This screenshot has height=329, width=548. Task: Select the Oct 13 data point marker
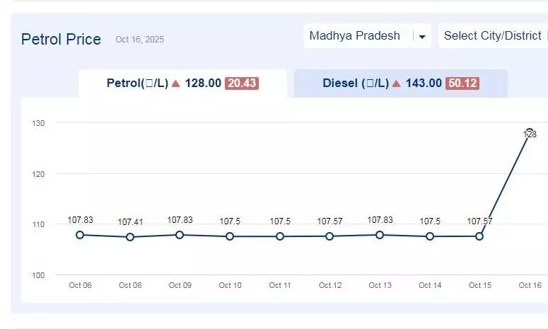(380, 235)
